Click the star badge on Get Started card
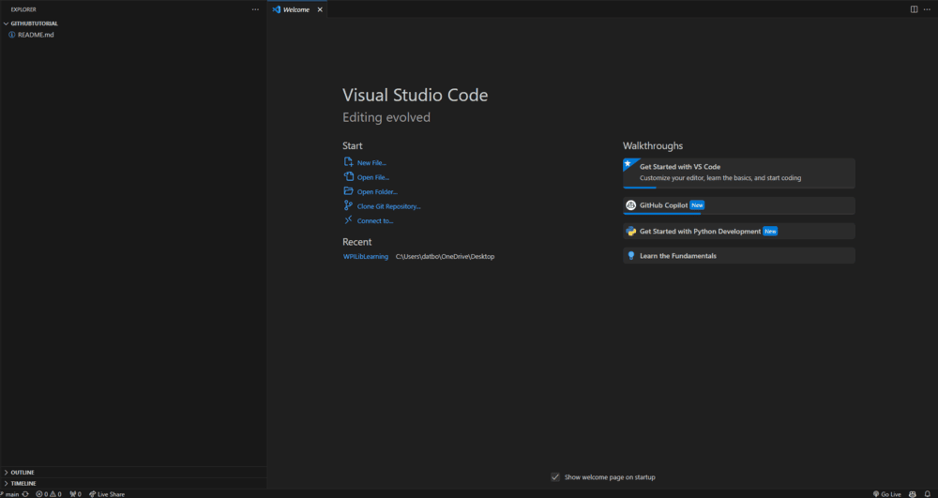This screenshot has height=498, width=938. tap(628, 163)
